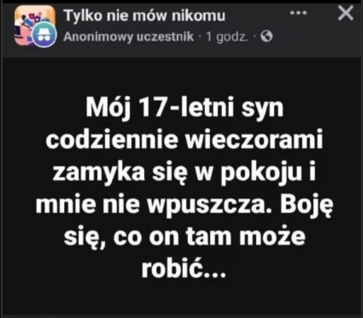Click the final word 'robić...'
This screenshot has height=318, width=363.
point(184,268)
